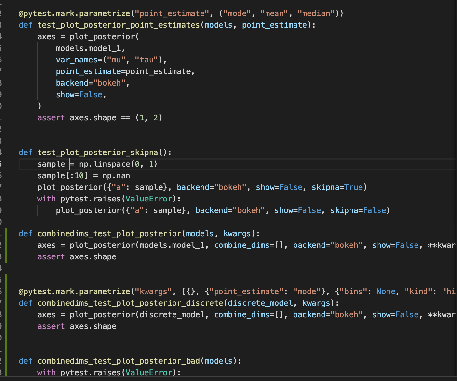This screenshot has height=381, width=457.
Task: Click the green change indicator beside combinedims_test_plot_posterior_bad
Action: click(6, 367)
